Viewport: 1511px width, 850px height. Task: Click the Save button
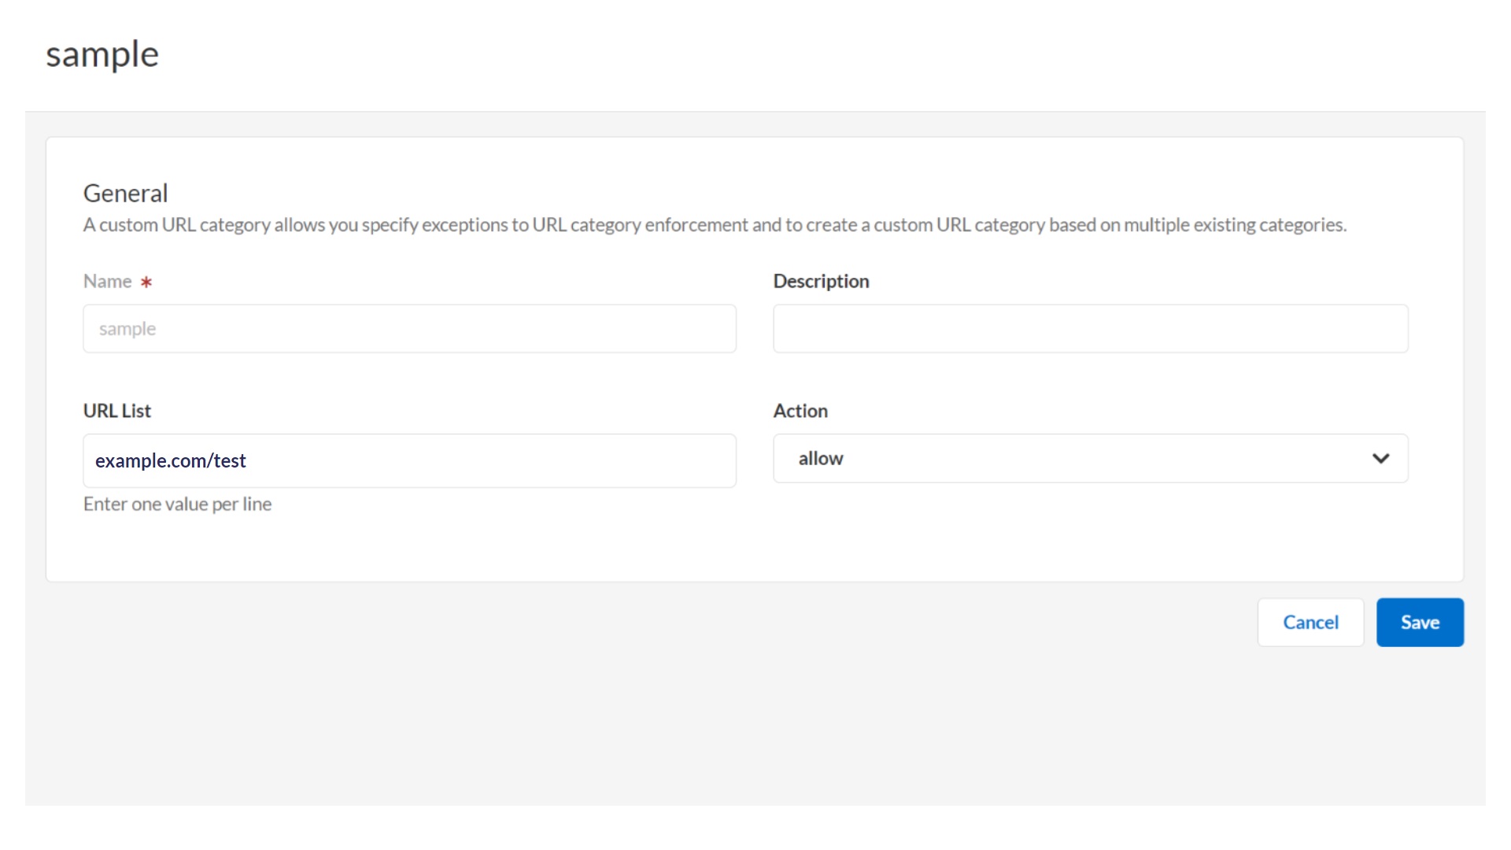[1419, 622]
